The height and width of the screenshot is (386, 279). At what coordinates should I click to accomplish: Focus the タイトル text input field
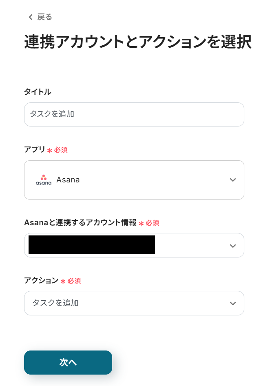[134, 114]
